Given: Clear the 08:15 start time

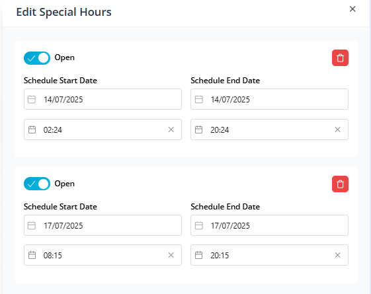Looking at the screenshot, I should (x=171, y=255).
